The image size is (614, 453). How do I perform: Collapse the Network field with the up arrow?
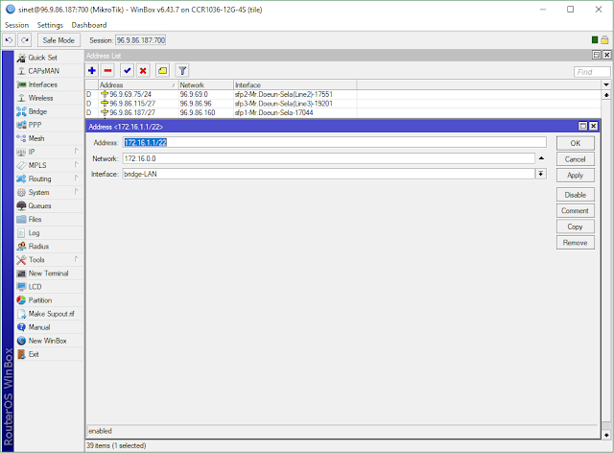coord(541,158)
